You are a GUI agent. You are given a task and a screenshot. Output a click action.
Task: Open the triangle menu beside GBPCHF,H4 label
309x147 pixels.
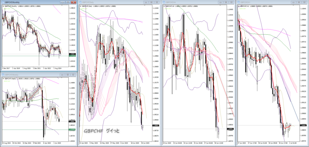coord(164,6)
